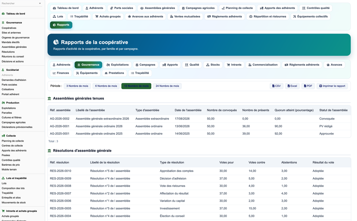
Task: Select Règlements adhérents report family
Action: click(x=302, y=65)
